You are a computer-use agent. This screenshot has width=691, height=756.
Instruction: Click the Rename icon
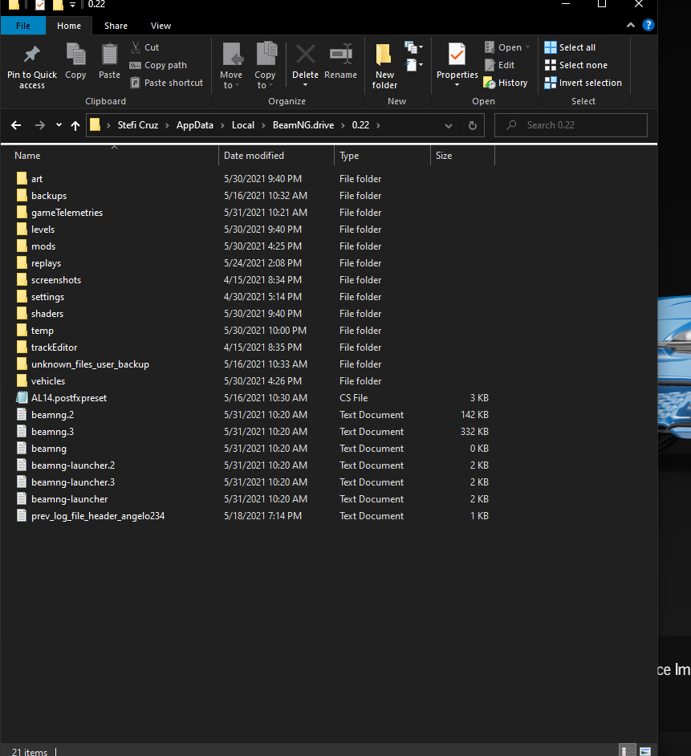tap(341, 54)
